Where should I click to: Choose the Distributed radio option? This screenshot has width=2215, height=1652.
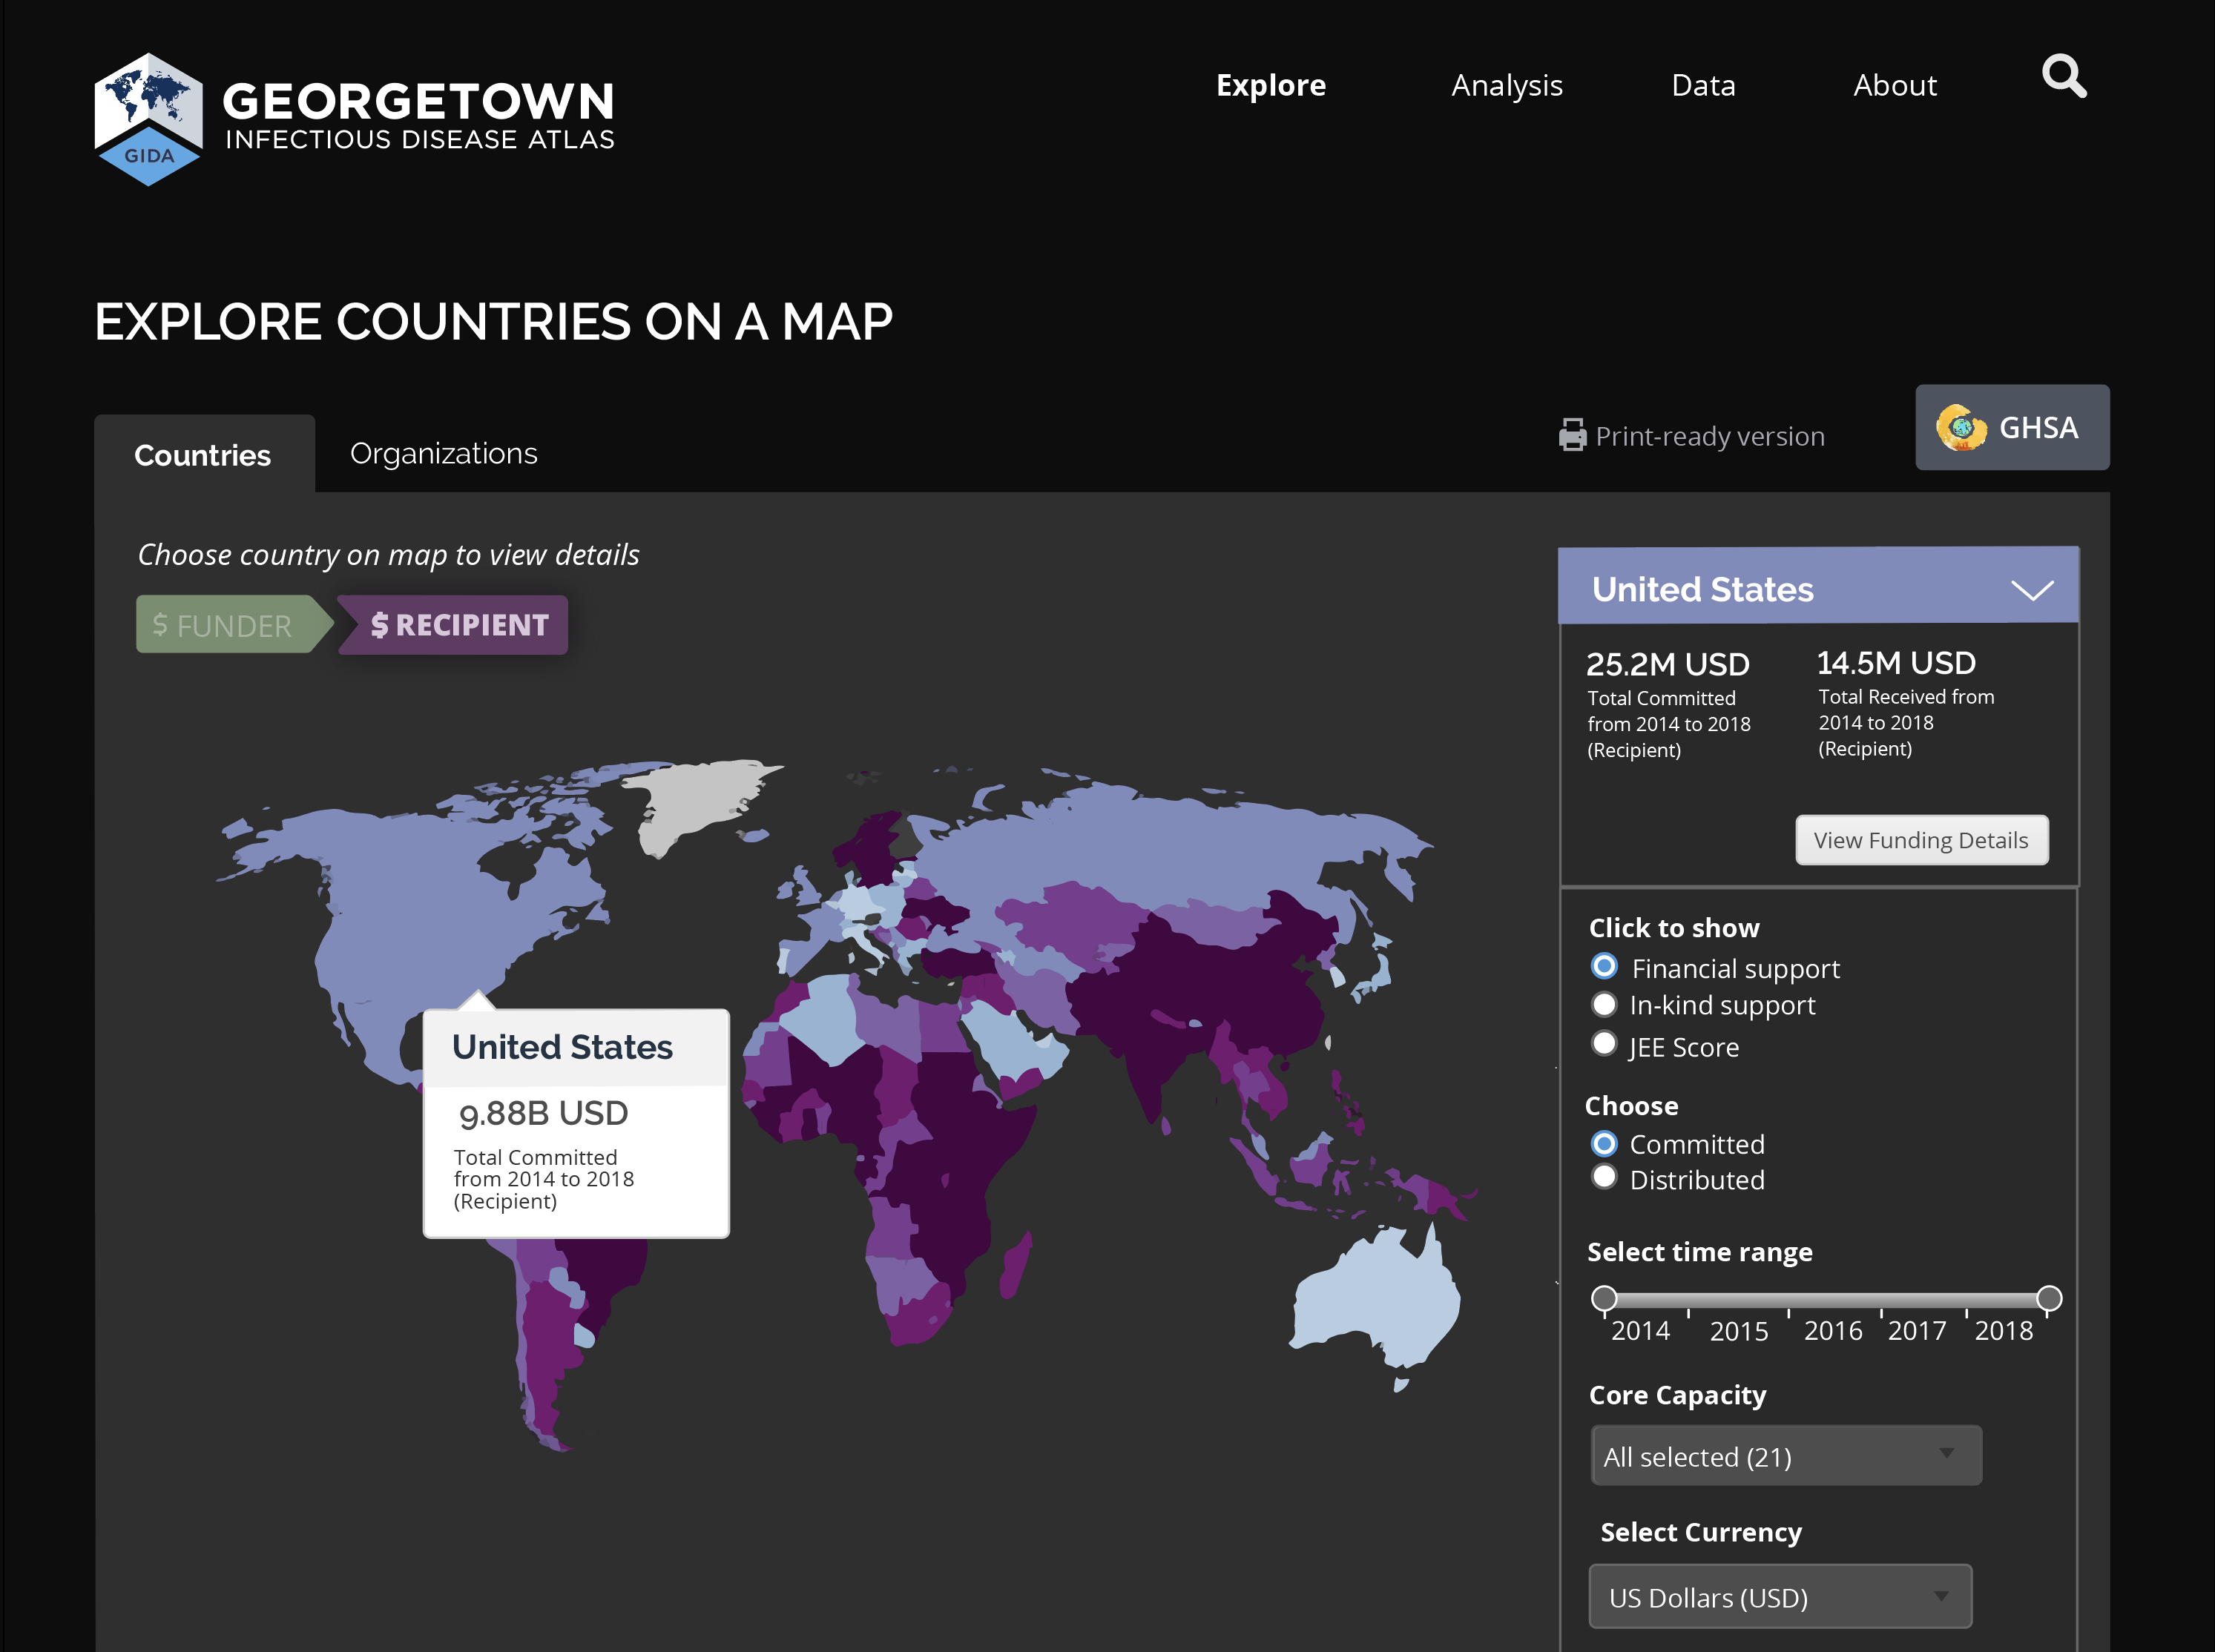tap(1604, 1177)
